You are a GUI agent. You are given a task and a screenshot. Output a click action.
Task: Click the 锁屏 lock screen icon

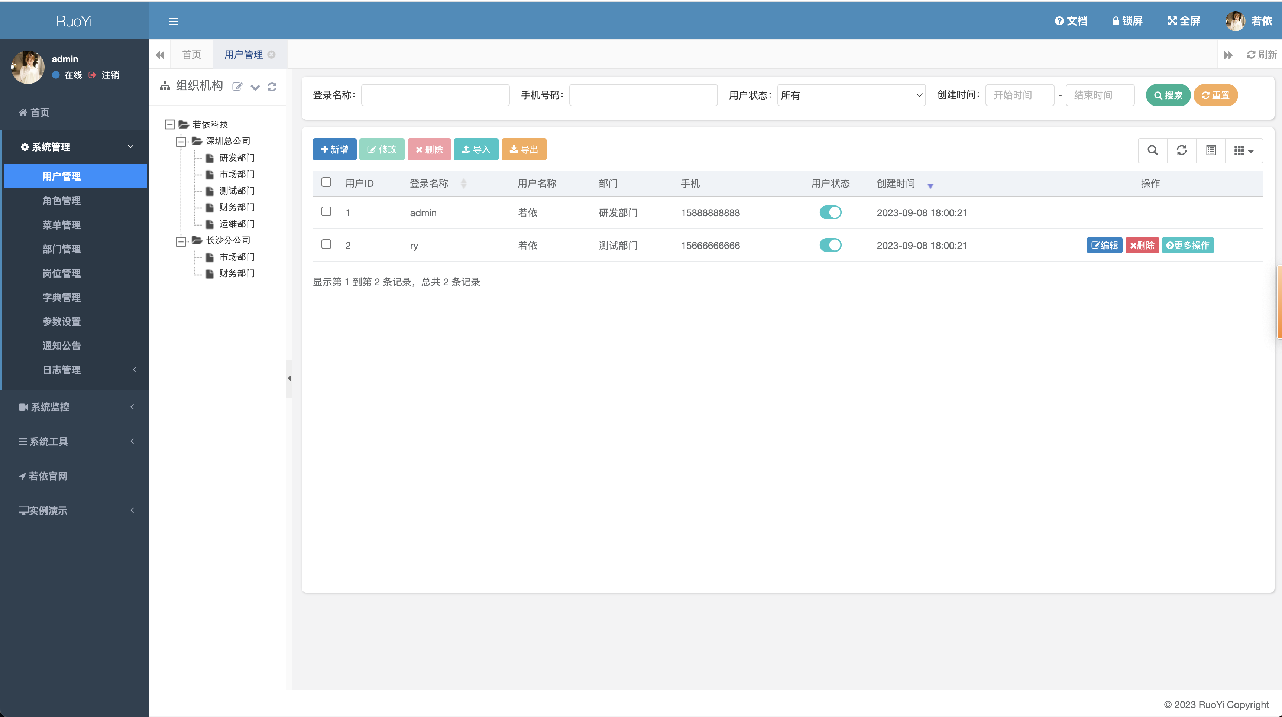[1115, 21]
